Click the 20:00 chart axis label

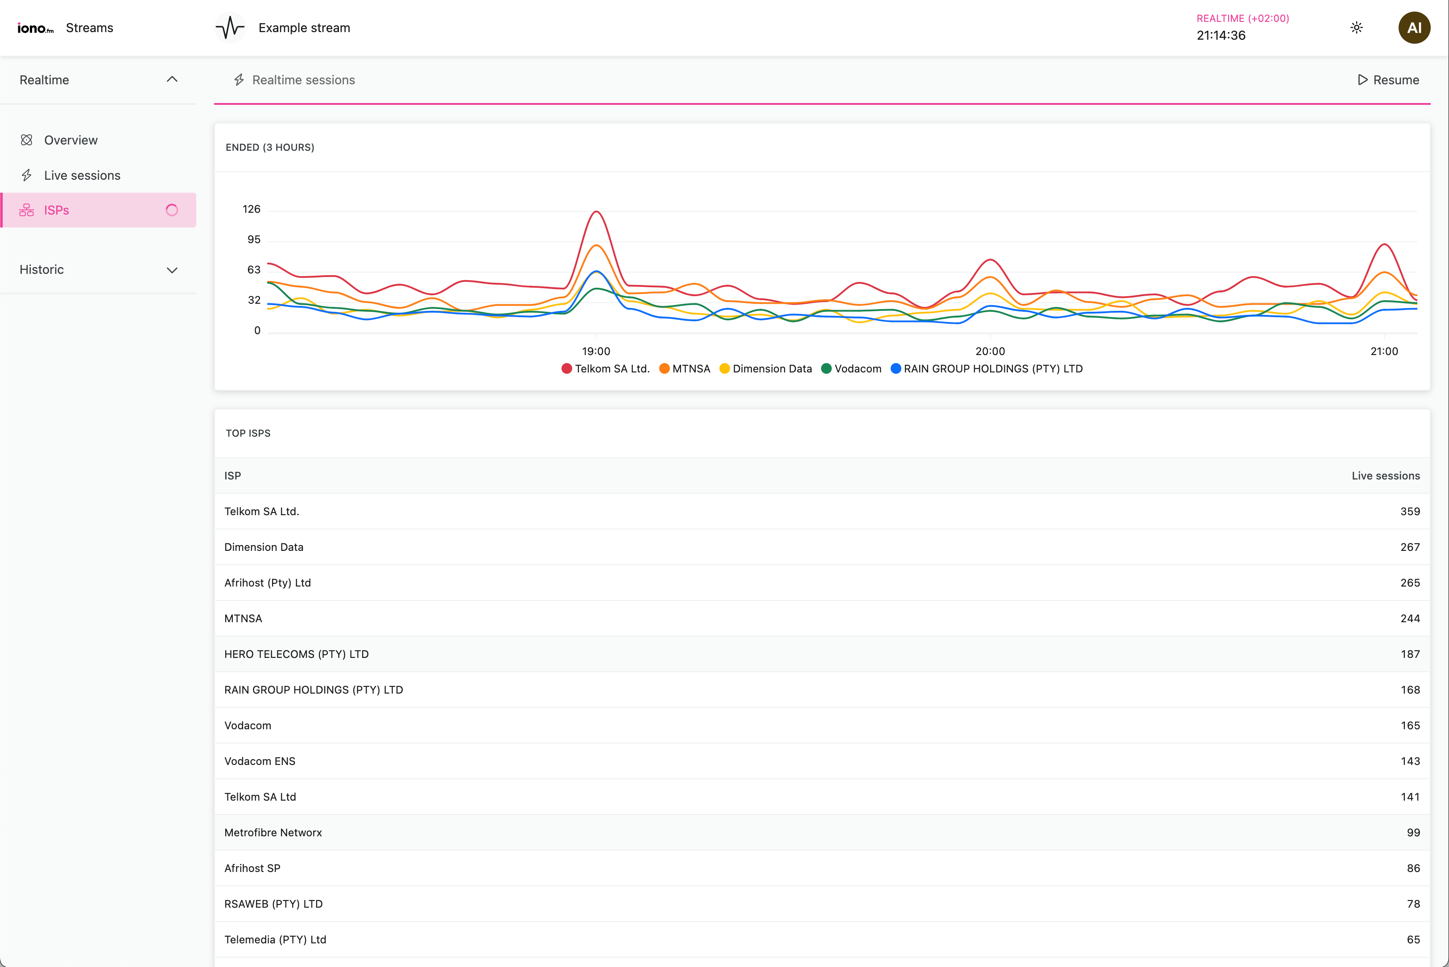[990, 351]
